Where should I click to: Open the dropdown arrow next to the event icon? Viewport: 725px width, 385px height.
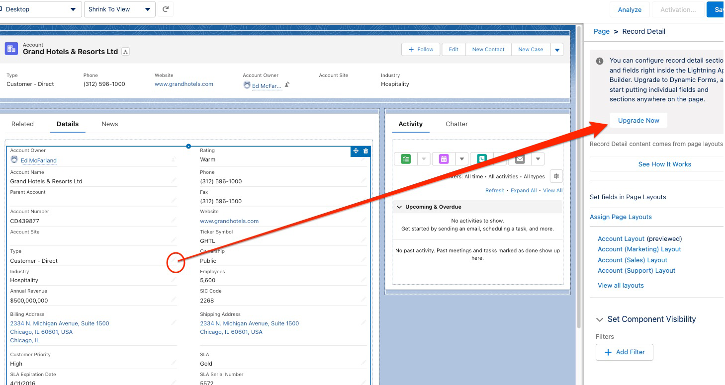pyautogui.click(x=461, y=159)
